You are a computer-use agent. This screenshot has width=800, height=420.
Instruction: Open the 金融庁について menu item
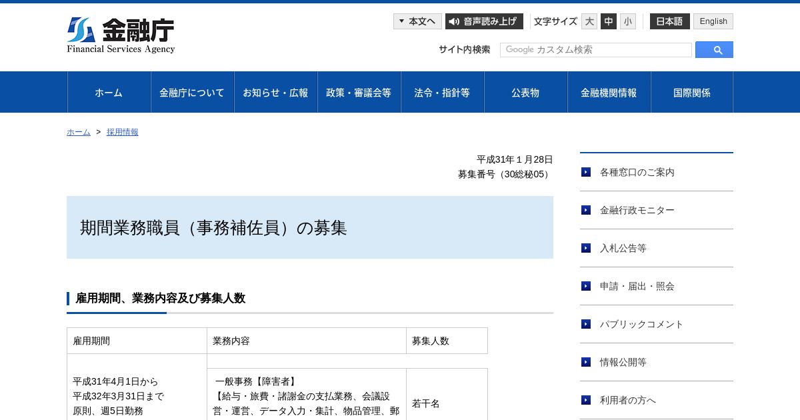[192, 93]
